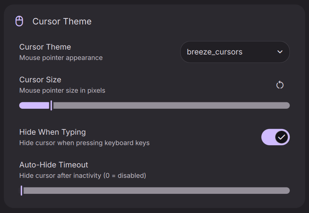Click "Hide cursor when pressing keyboard keys" text
309x213 pixels.
tap(84, 143)
